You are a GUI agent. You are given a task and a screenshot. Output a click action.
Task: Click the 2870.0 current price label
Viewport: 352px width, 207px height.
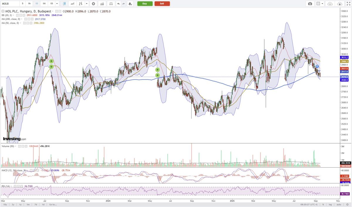344,77
